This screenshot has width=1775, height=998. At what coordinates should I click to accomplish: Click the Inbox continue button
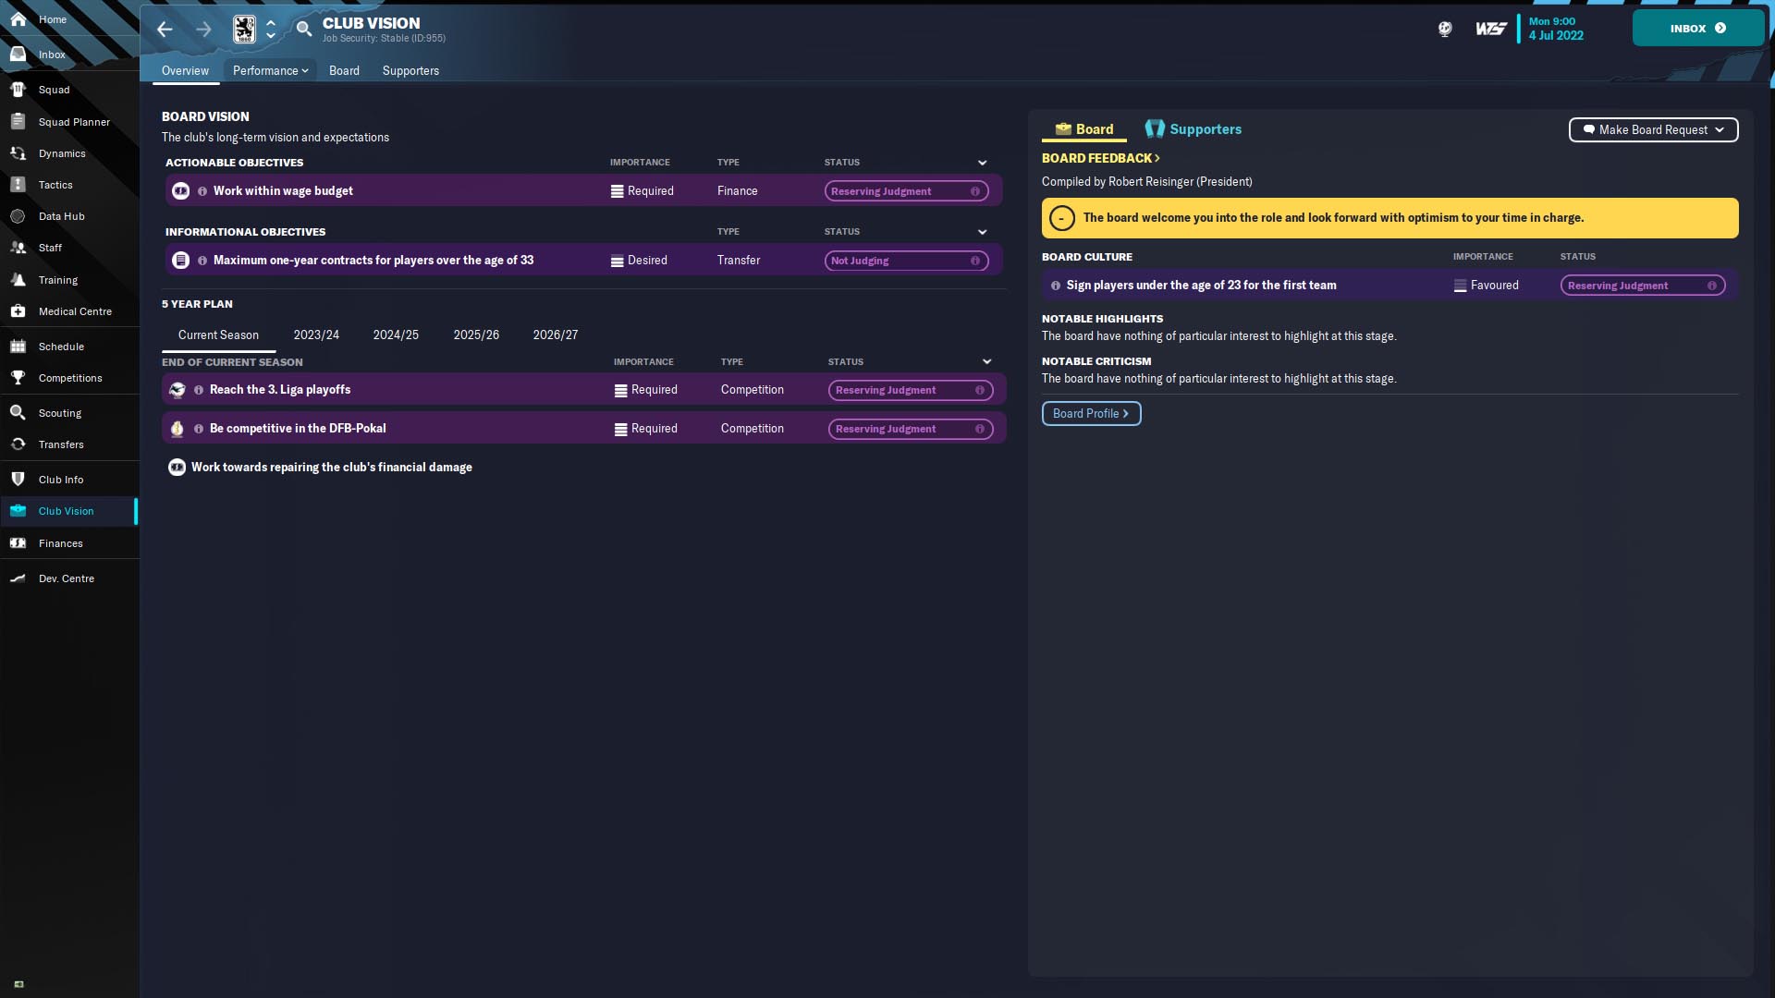click(1697, 28)
